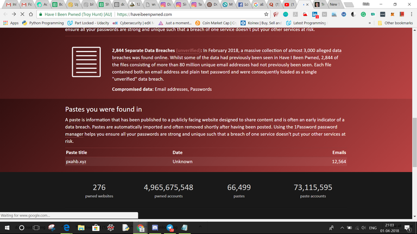Open the 'paste' definition link
417x234 pixels.
(75, 120)
